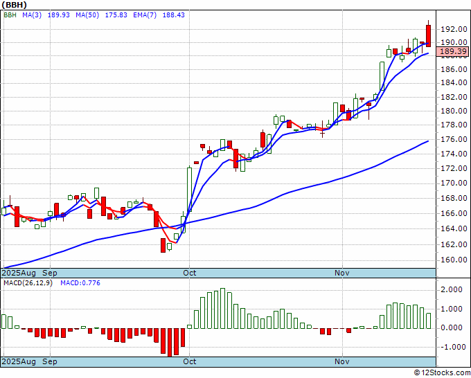This screenshot has width=471, height=378.
Task: Click the EMA(7) value 188.43
Action: click(174, 15)
